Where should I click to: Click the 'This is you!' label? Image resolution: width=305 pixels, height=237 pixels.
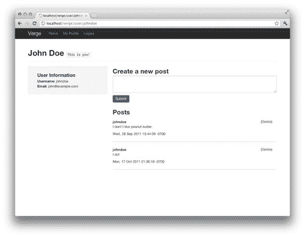tap(79, 55)
